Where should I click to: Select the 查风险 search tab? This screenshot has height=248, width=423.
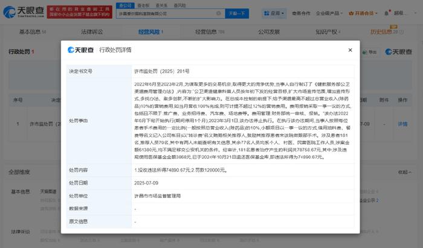click(179, 5)
